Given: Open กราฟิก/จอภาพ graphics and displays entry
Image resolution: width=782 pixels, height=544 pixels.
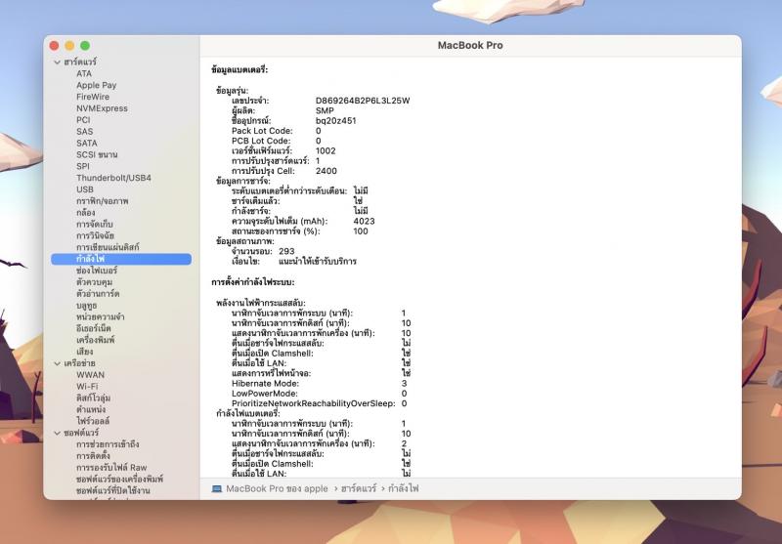Looking at the screenshot, I should (103, 201).
